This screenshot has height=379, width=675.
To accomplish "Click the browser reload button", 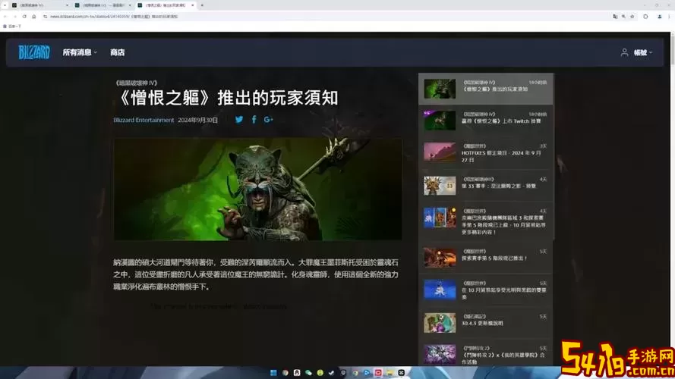I will (x=24, y=17).
